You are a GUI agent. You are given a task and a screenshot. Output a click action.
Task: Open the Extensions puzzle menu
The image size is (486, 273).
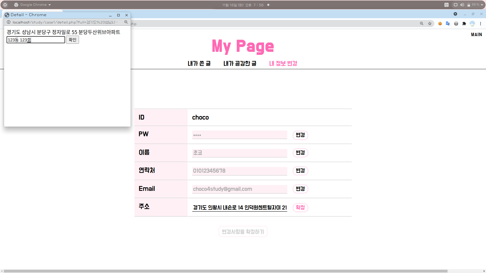(464, 24)
